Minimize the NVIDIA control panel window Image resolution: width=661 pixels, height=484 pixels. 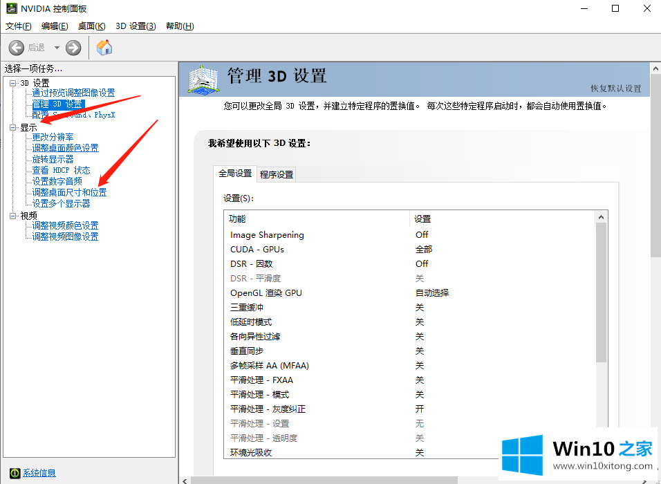click(x=584, y=8)
